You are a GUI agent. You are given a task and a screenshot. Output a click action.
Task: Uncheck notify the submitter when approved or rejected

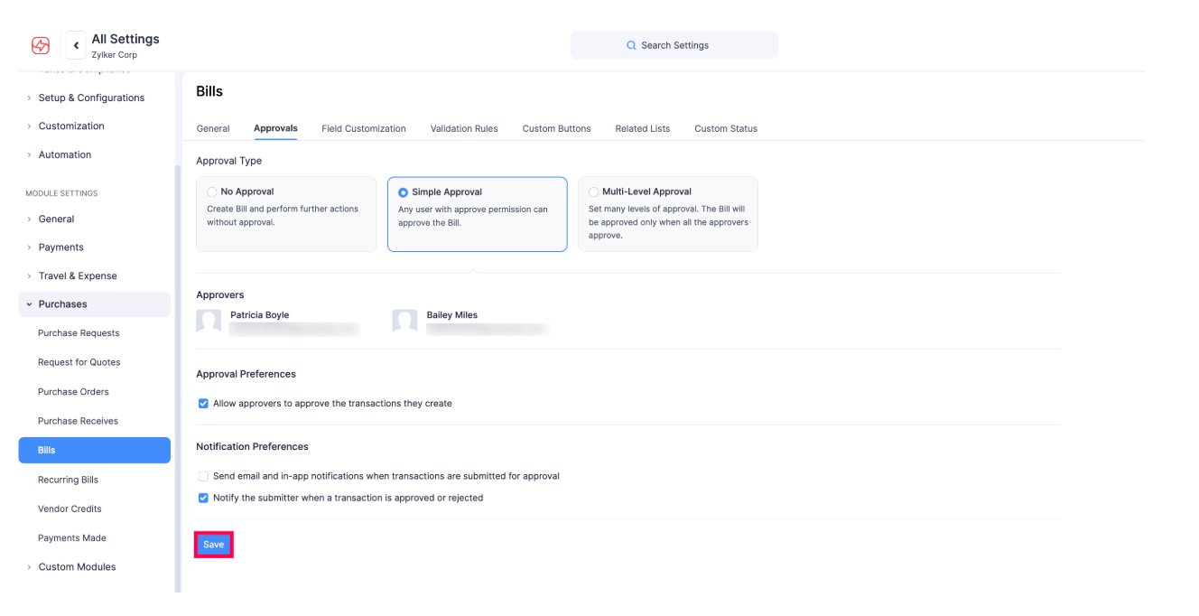pyautogui.click(x=203, y=498)
